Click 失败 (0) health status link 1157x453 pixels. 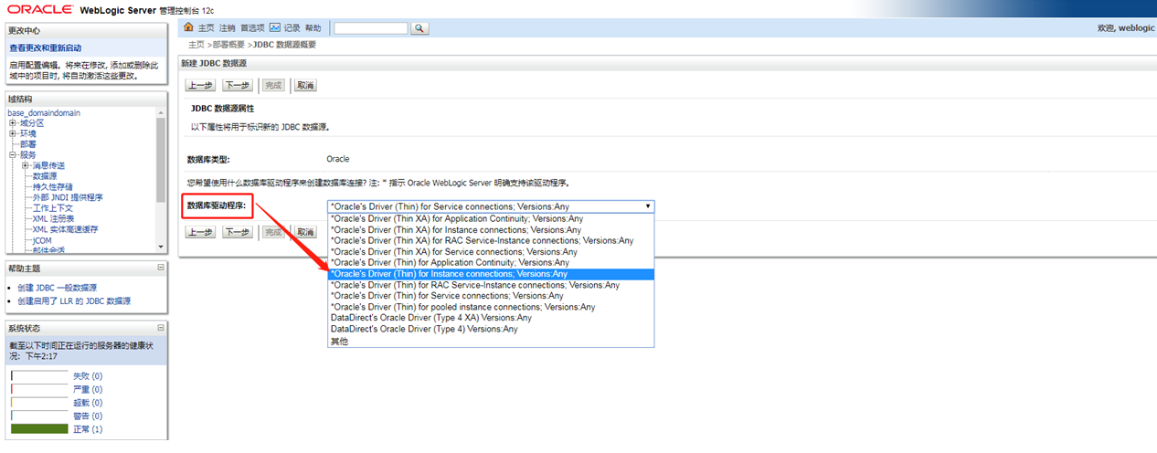point(88,376)
